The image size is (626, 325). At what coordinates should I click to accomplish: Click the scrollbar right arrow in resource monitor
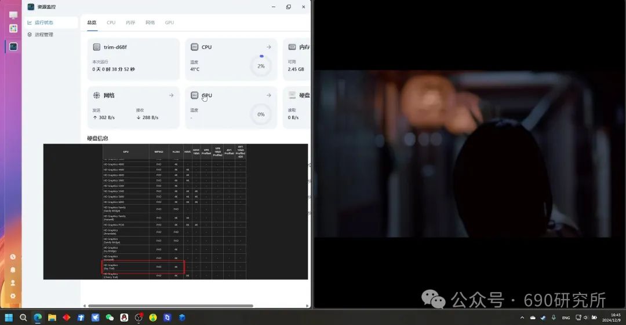pos(307,306)
